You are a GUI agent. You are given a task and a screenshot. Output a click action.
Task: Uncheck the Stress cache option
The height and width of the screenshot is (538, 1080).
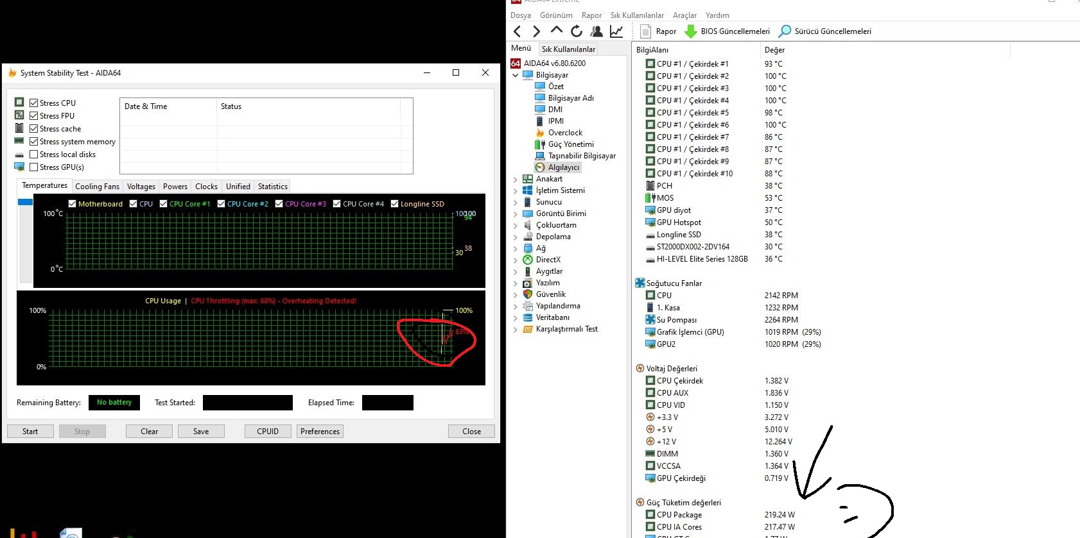point(34,129)
